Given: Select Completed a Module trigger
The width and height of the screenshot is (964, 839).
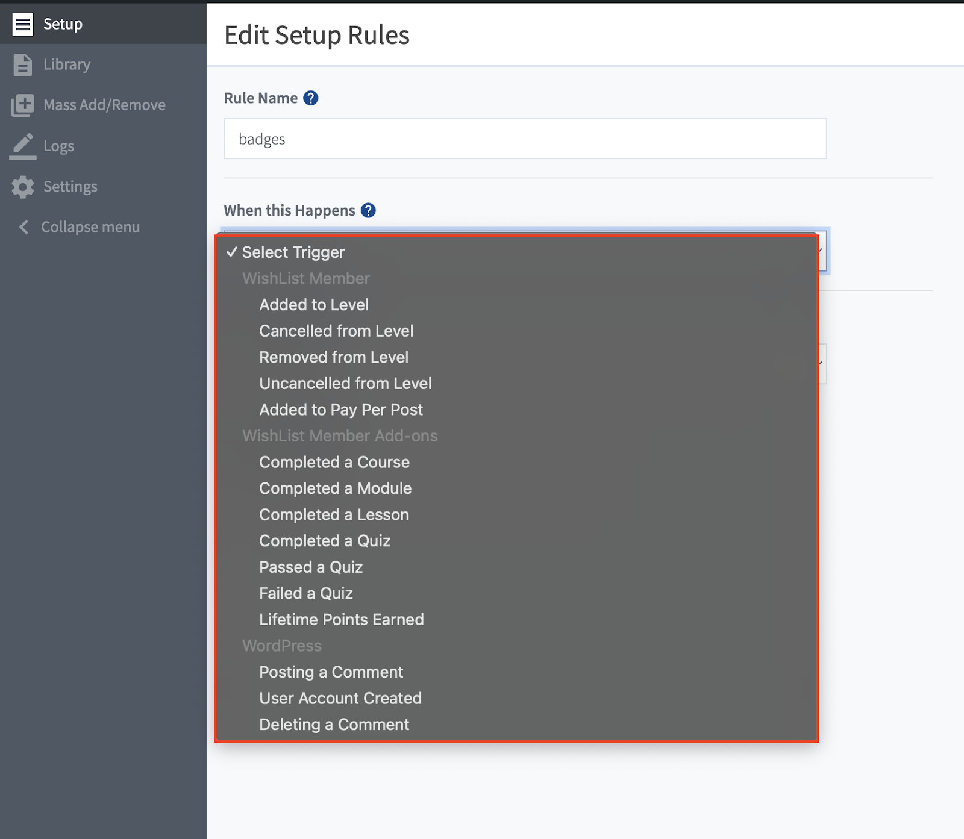Looking at the screenshot, I should tap(516, 488).
